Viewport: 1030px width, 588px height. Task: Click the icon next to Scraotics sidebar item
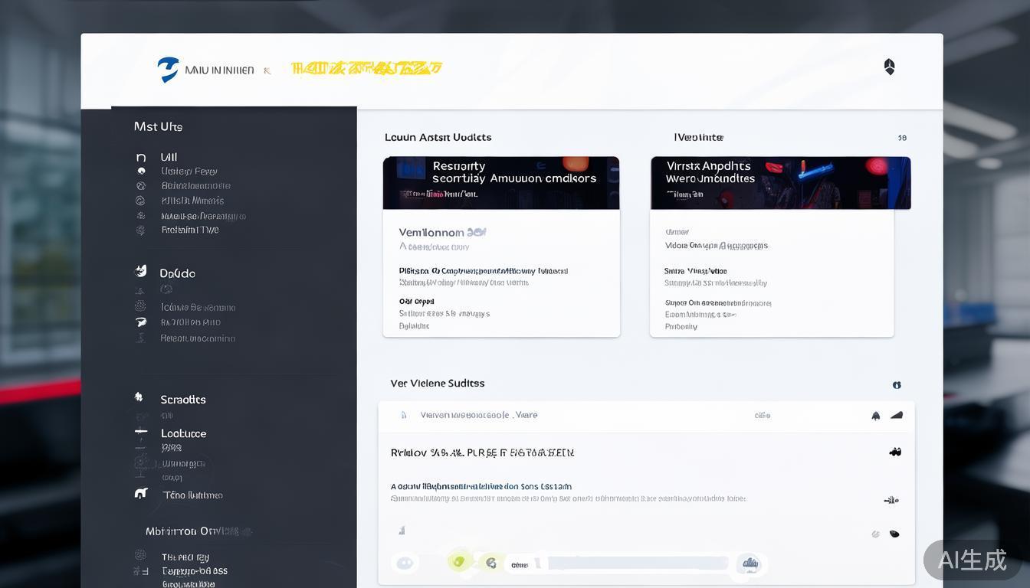click(139, 397)
